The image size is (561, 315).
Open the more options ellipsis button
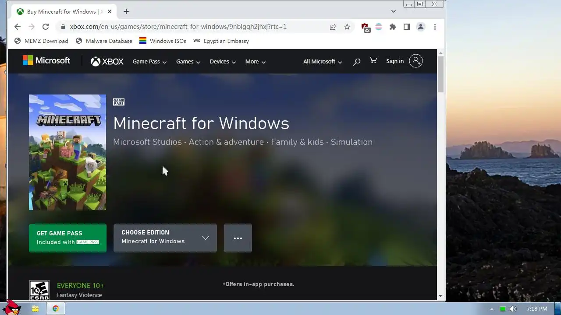point(238,238)
